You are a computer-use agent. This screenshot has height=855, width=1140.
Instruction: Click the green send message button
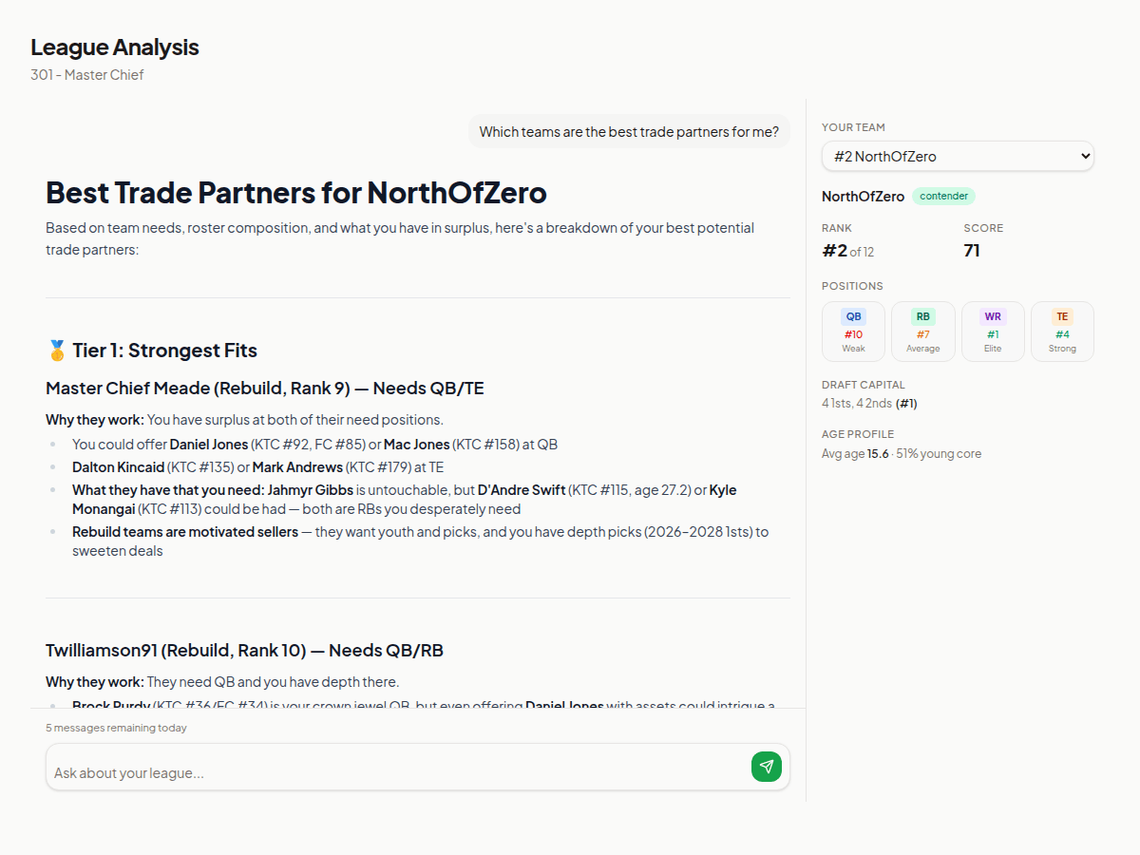coord(766,767)
